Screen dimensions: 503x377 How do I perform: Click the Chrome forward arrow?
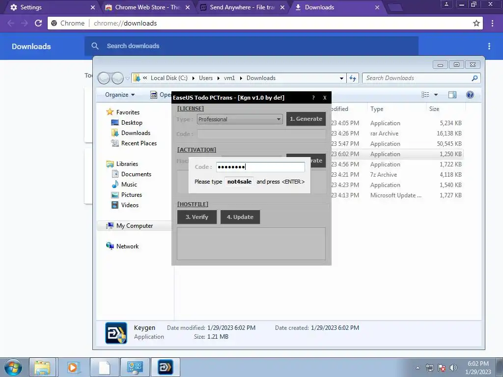click(x=25, y=23)
